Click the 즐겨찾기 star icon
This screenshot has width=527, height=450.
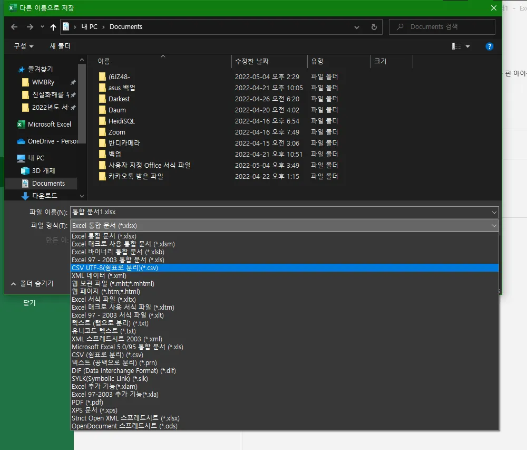click(x=22, y=69)
